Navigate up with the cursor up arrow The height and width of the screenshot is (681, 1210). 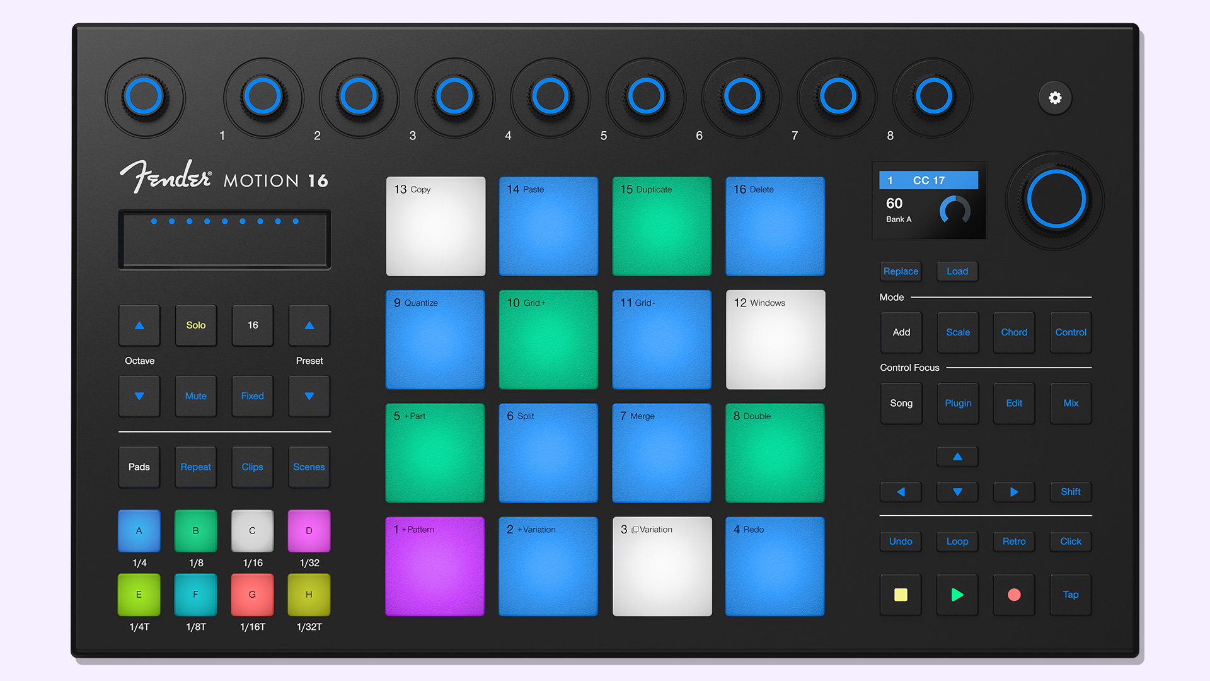[957, 457]
